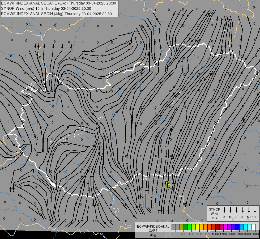Select the gold swatch above the 600 tick
This screenshot has width=260, height=239.
coord(202,227)
